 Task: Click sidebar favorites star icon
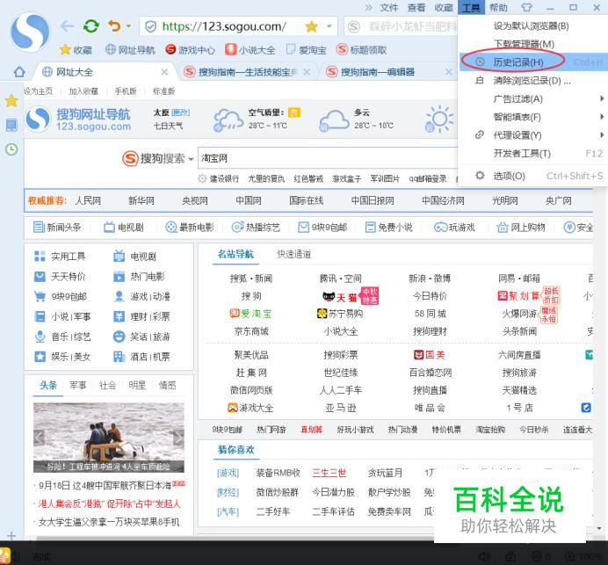[x=11, y=101]
